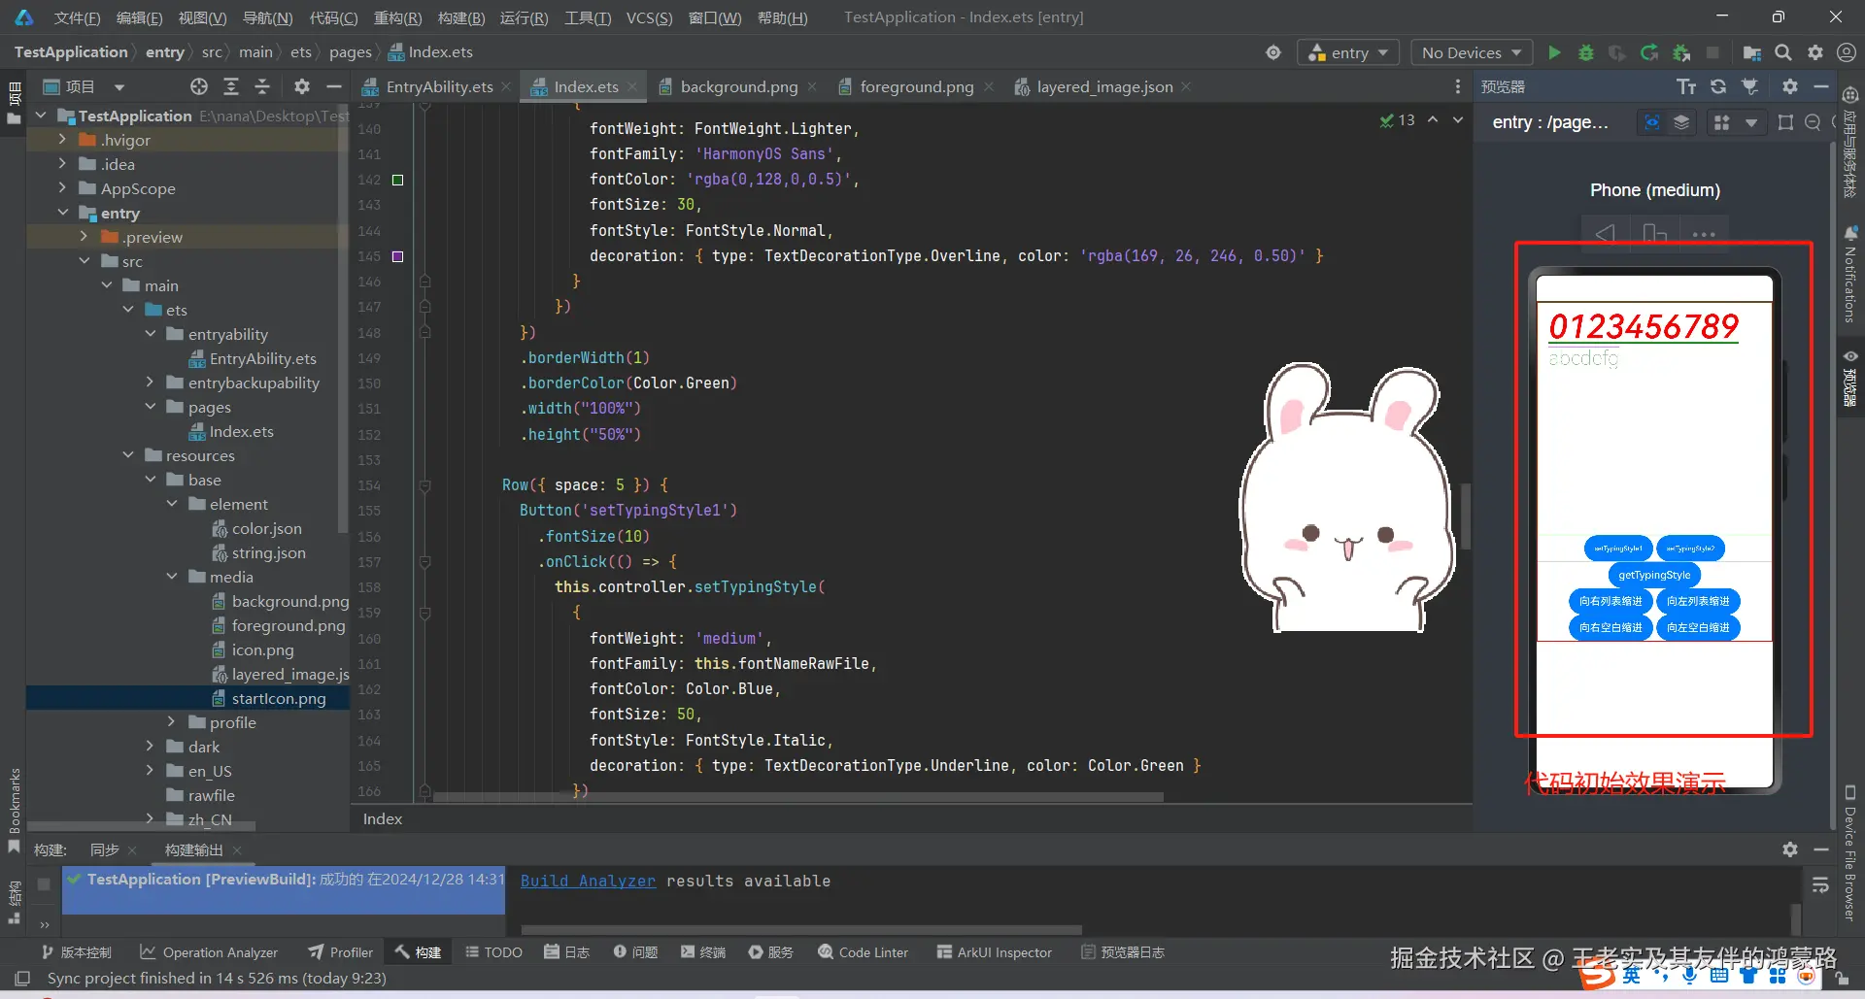This screenshot has width=1865, height=999.
Task: Collapse the media folder in project tree
Action: 172,577
